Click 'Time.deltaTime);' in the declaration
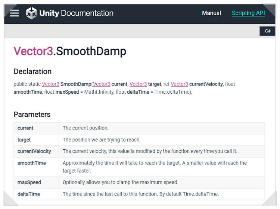280x209 pixels. click(173, 92)
